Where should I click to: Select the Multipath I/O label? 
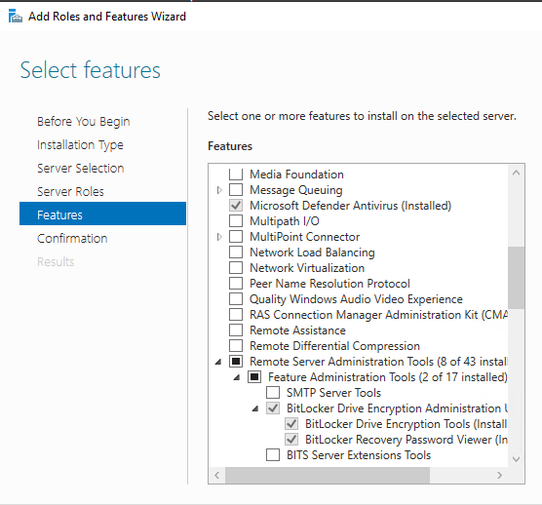(x=285, y=221)
